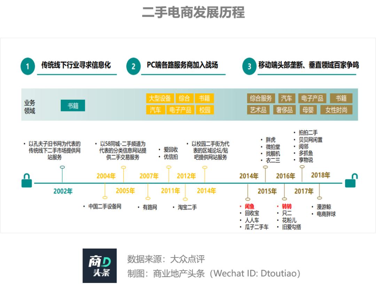This screenshot has height=284, width=376.
Task: Click the 中国二手设备网 entry
Action: [105, 206]
